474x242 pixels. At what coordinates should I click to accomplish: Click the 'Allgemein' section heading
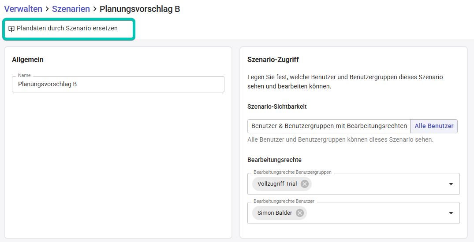click(x=28, y=60)
